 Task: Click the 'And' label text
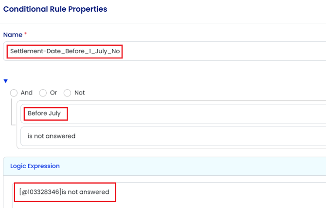point(26,93)
